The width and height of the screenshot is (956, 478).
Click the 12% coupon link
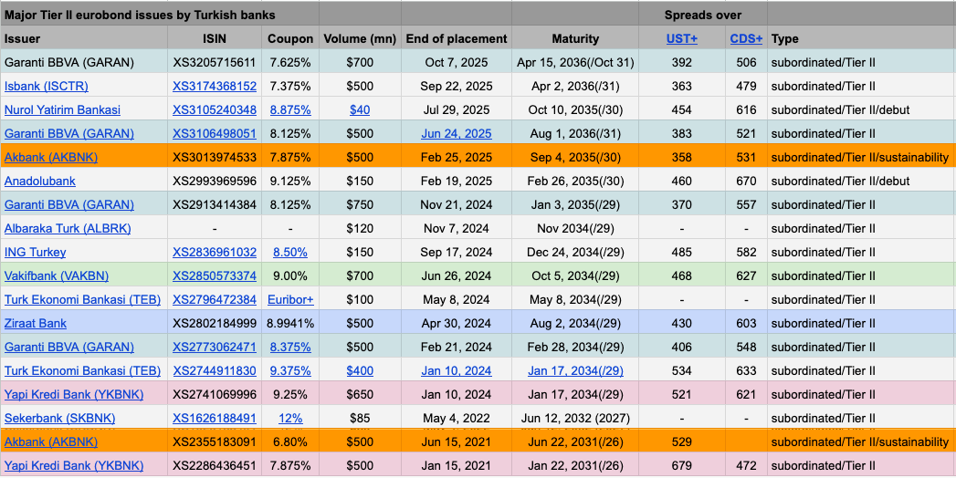click(x=290, y=418)
